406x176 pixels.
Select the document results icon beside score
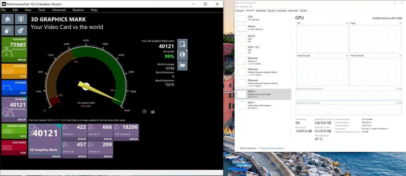pos(182,44)
